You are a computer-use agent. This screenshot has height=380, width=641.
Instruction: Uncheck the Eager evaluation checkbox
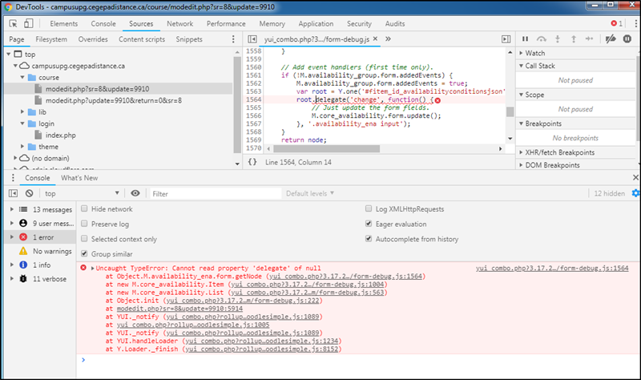(369, 224)
